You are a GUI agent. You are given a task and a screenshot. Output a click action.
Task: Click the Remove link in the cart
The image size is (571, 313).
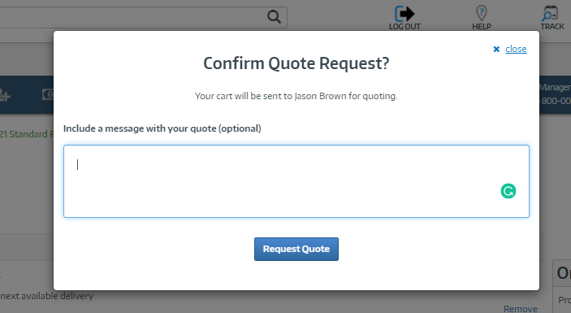pyautogui.click(x=521, y=309)
